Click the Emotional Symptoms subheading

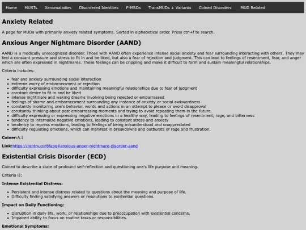pyautogui.click(x=25, y=226)
